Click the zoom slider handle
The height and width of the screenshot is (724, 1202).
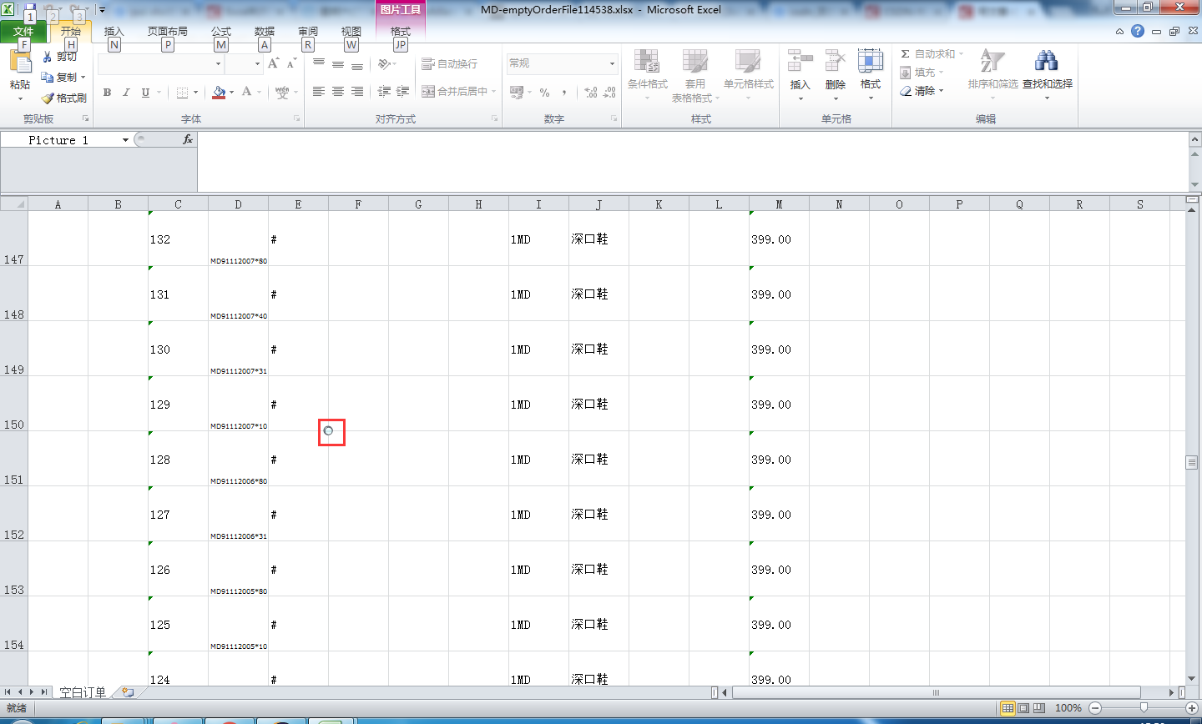tap(1144, 707)
